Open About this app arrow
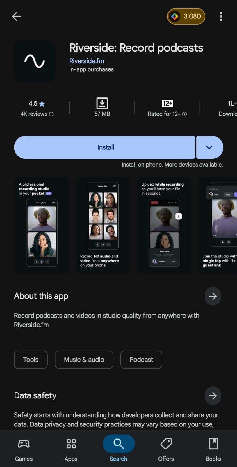Viewport: 237px width, 467px height. click(213, 296)
